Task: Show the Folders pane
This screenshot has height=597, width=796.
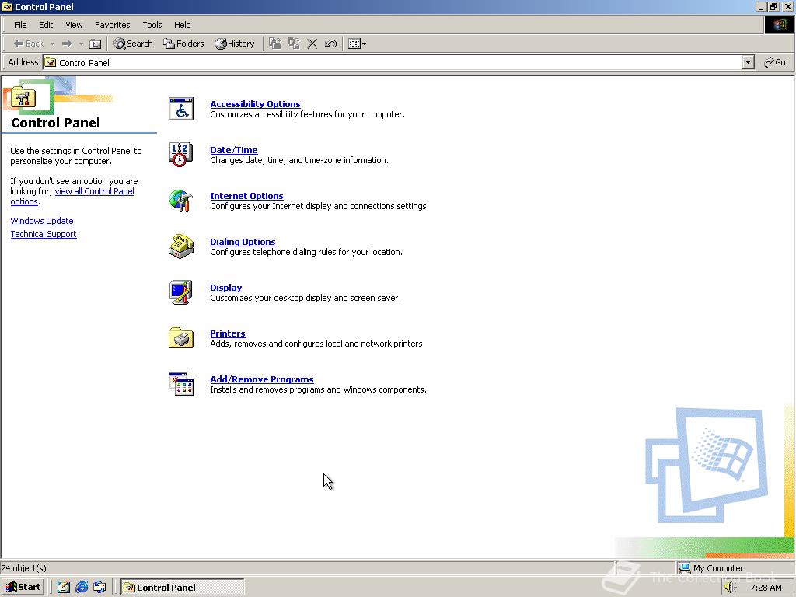Action: pyautogui.click(x=183, y=44)
